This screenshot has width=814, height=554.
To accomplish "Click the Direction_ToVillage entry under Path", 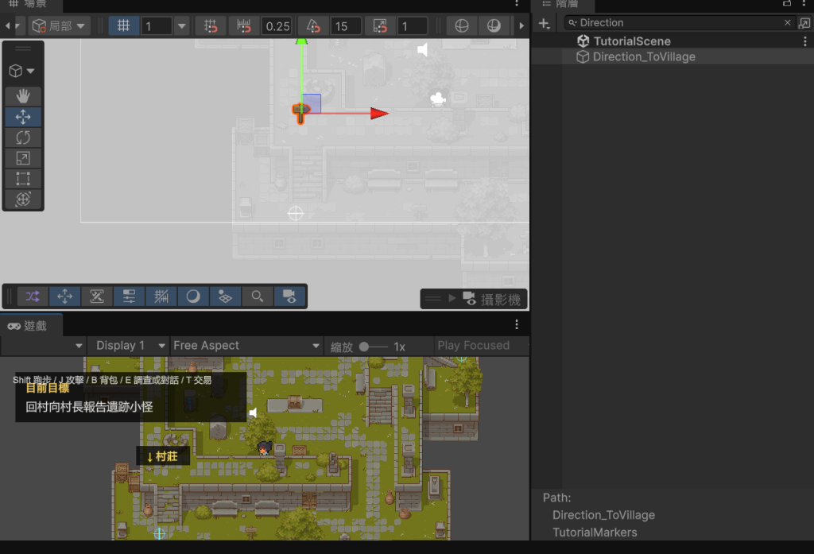I will click(603, 515).
